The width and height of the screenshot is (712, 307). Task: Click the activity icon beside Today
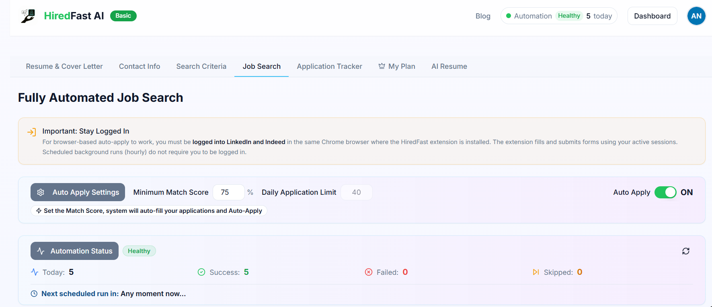point(35,272)
